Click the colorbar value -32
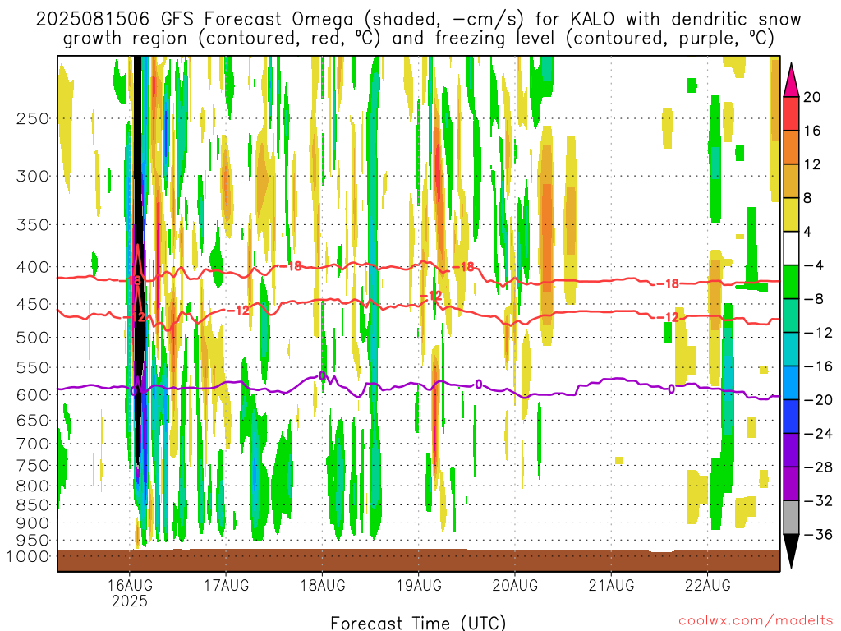 pos(817,500)
